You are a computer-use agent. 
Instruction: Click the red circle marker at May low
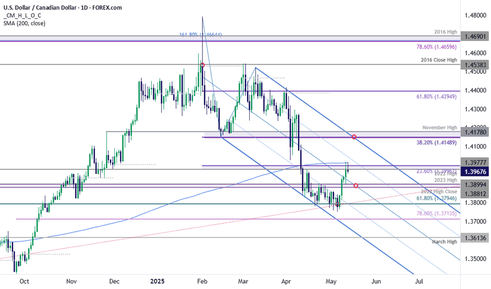click(x=337, y=204)
